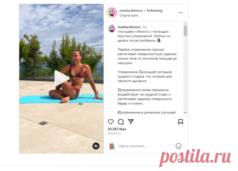This screenshot has height=171, width=238.
Task: Open masha.blinova story from header avatar
Action: pos(112,13)
